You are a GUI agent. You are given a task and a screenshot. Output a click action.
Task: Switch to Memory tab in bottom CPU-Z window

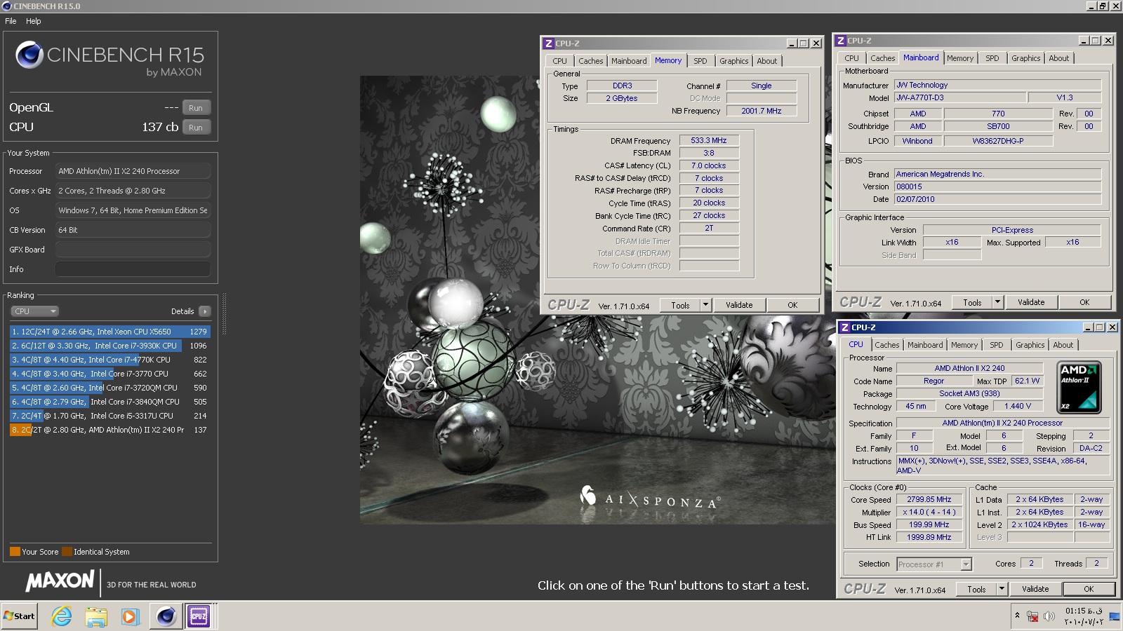[964, 345]
